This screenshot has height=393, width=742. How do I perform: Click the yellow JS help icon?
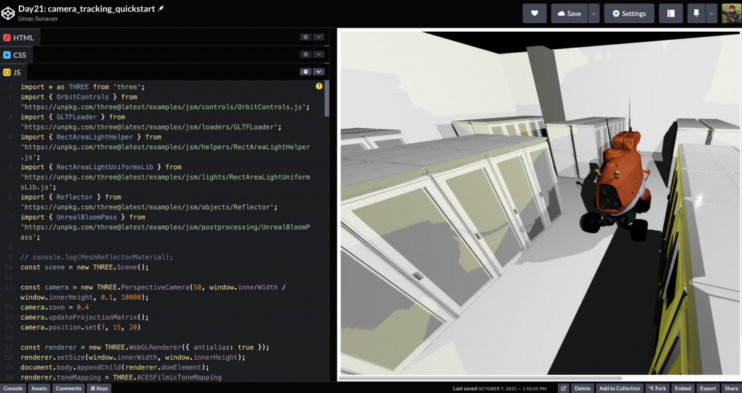(x=319, y=86)
